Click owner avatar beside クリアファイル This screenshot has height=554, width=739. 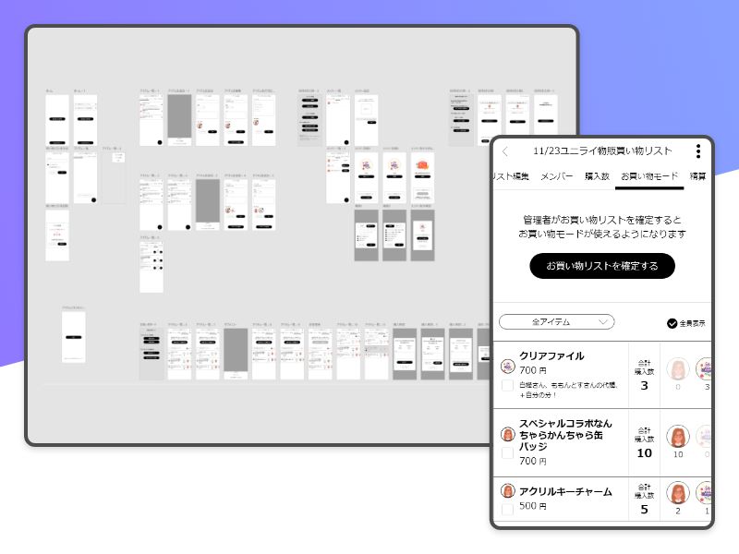(507, 366)
